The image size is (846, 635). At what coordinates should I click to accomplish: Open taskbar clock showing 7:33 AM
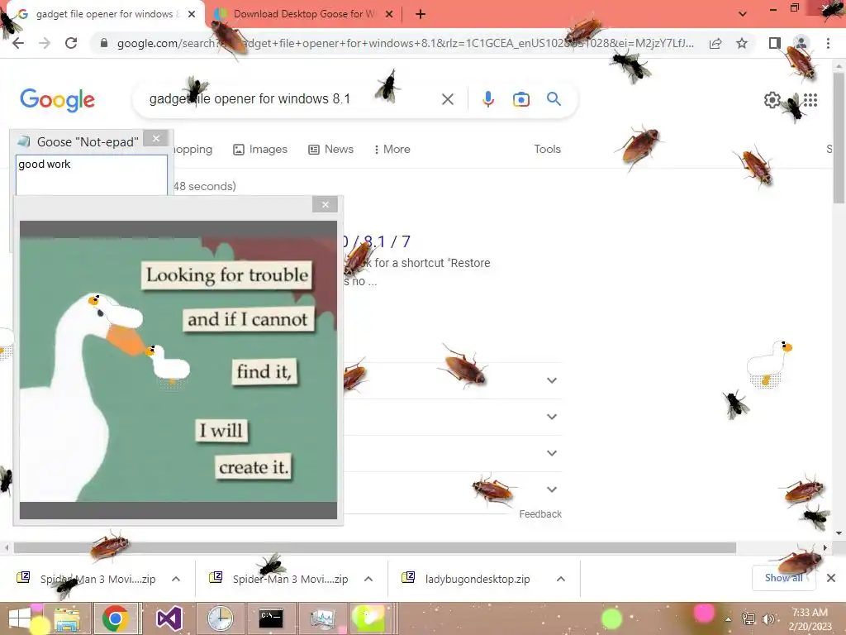pyautogui.click(x=810, y=619)
